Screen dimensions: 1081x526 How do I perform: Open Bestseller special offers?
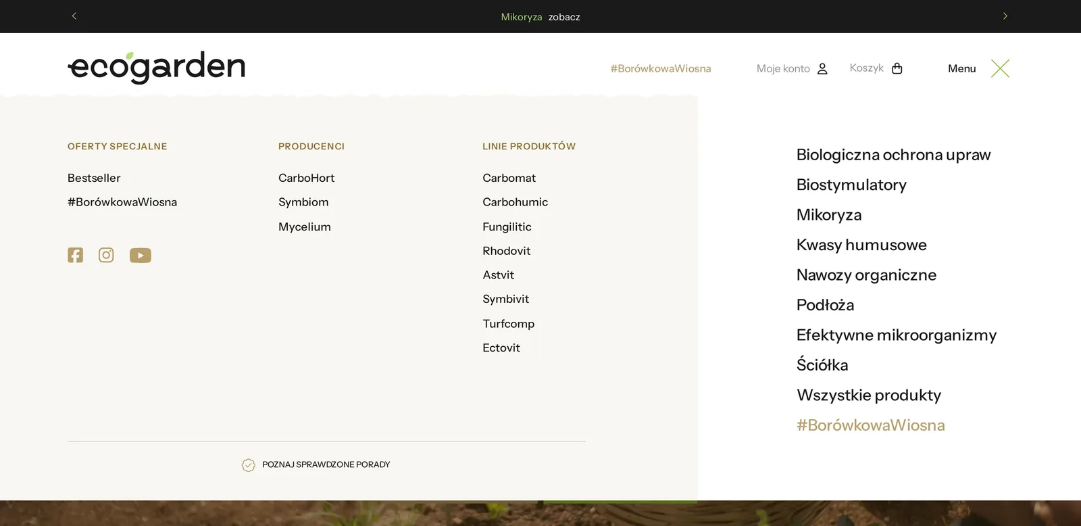(94, 178)
